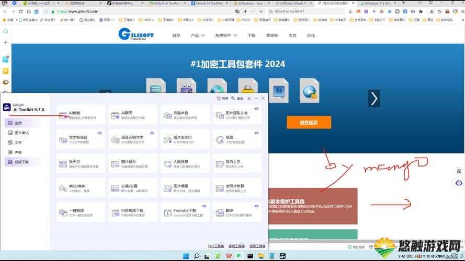Open the 音频工具箱 link

coord(236,246)
